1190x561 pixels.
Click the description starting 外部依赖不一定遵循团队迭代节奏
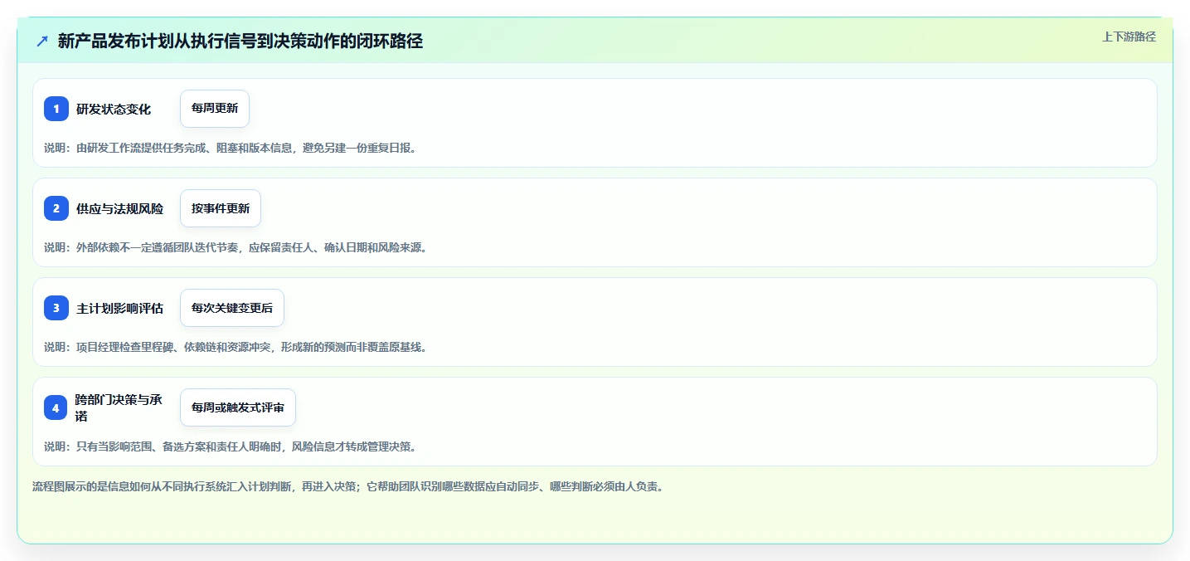click(236, 247)
